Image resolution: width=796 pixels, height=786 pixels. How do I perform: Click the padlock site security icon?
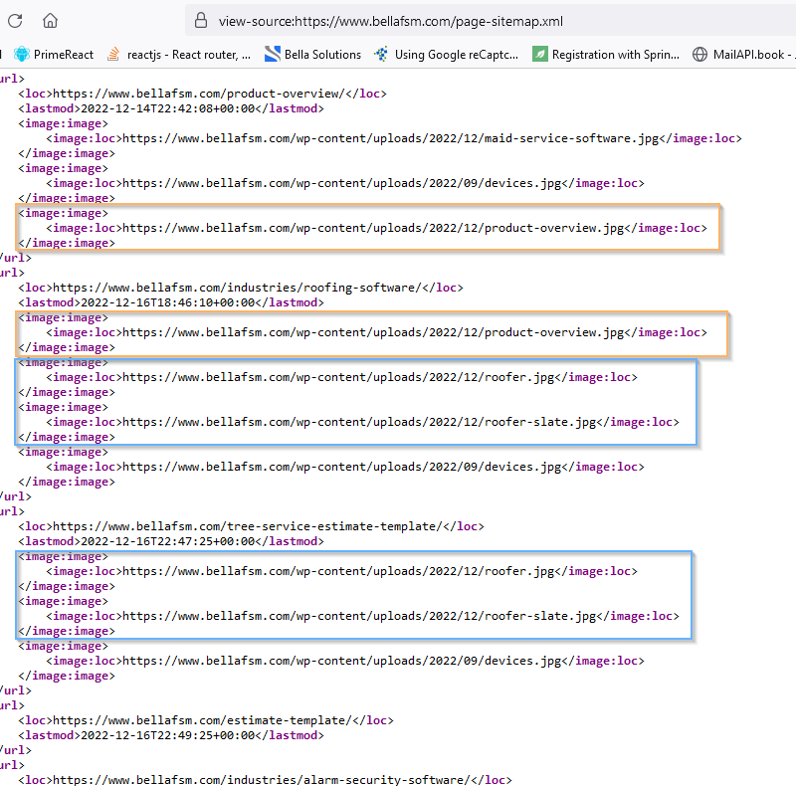[x=201, y=20]
